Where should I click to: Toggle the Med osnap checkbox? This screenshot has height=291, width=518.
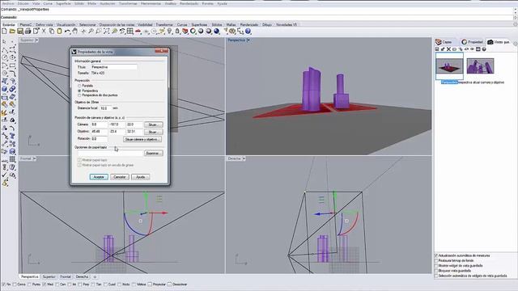point(45,284)
